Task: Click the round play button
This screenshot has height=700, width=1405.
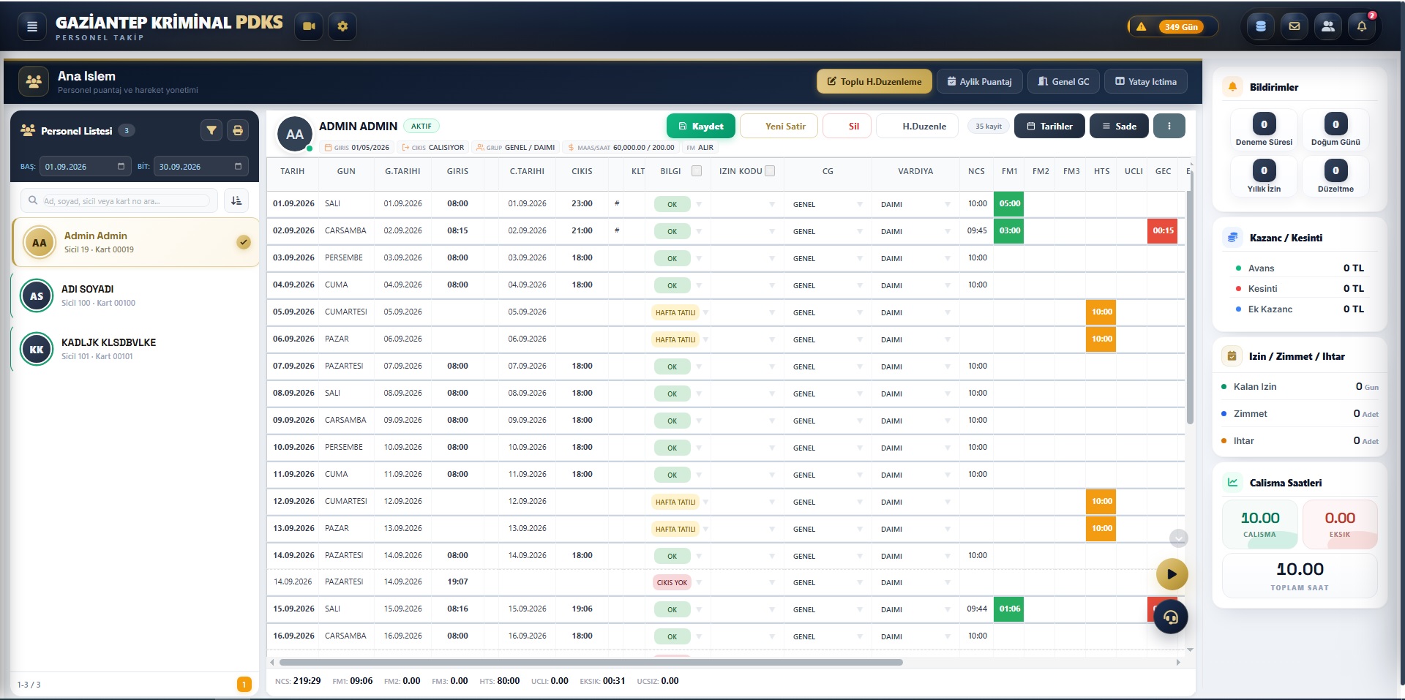Action: tap(1172, 574)
